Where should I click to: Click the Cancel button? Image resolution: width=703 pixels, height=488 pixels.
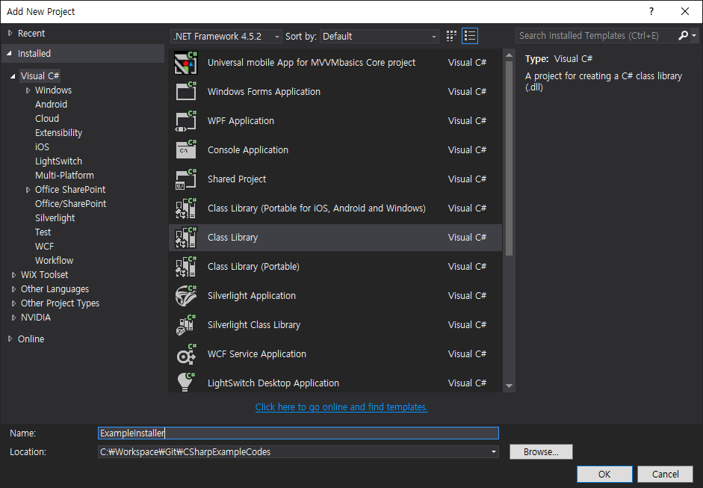coord(666,474)
